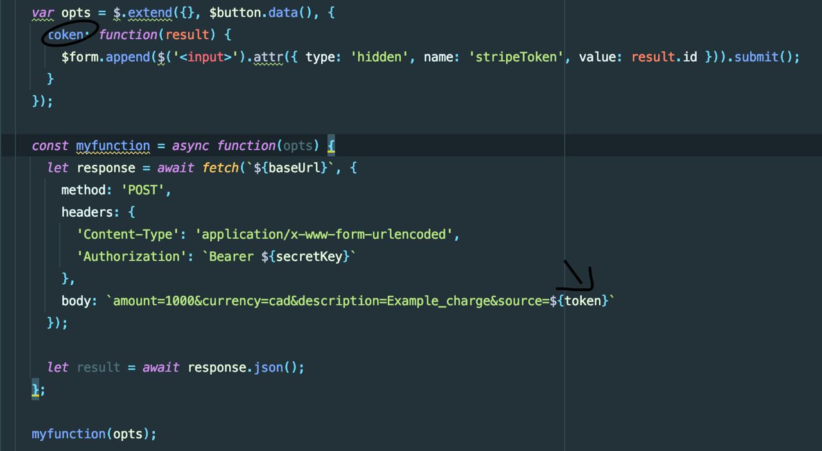The width and height of the screenshot is (822, 451).
Task: Place cursor on 'append' method
Action: pyautogui.click(x=128, y=56)
